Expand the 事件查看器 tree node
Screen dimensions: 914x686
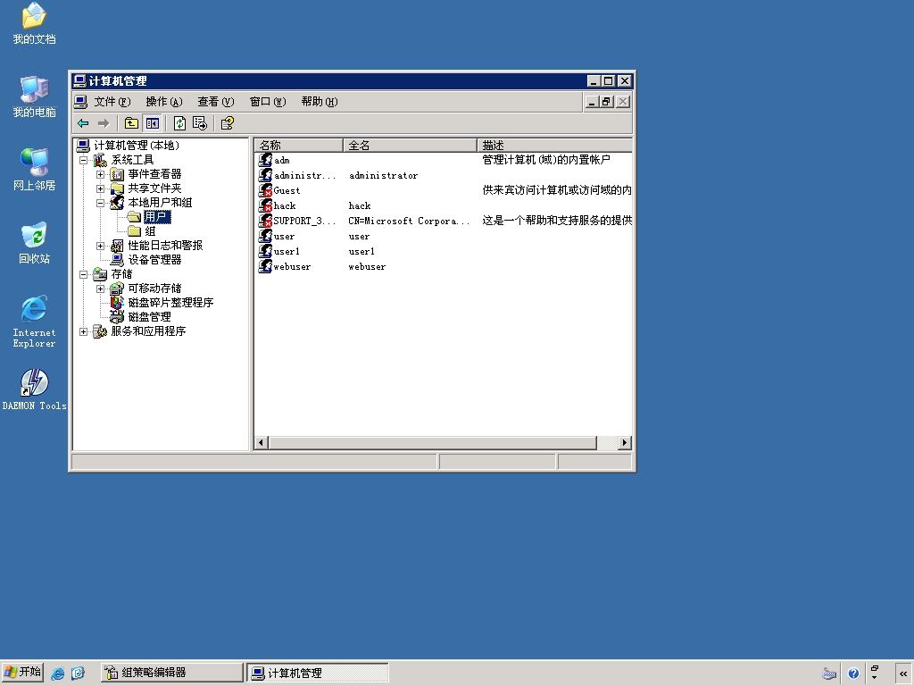(100, 174)
